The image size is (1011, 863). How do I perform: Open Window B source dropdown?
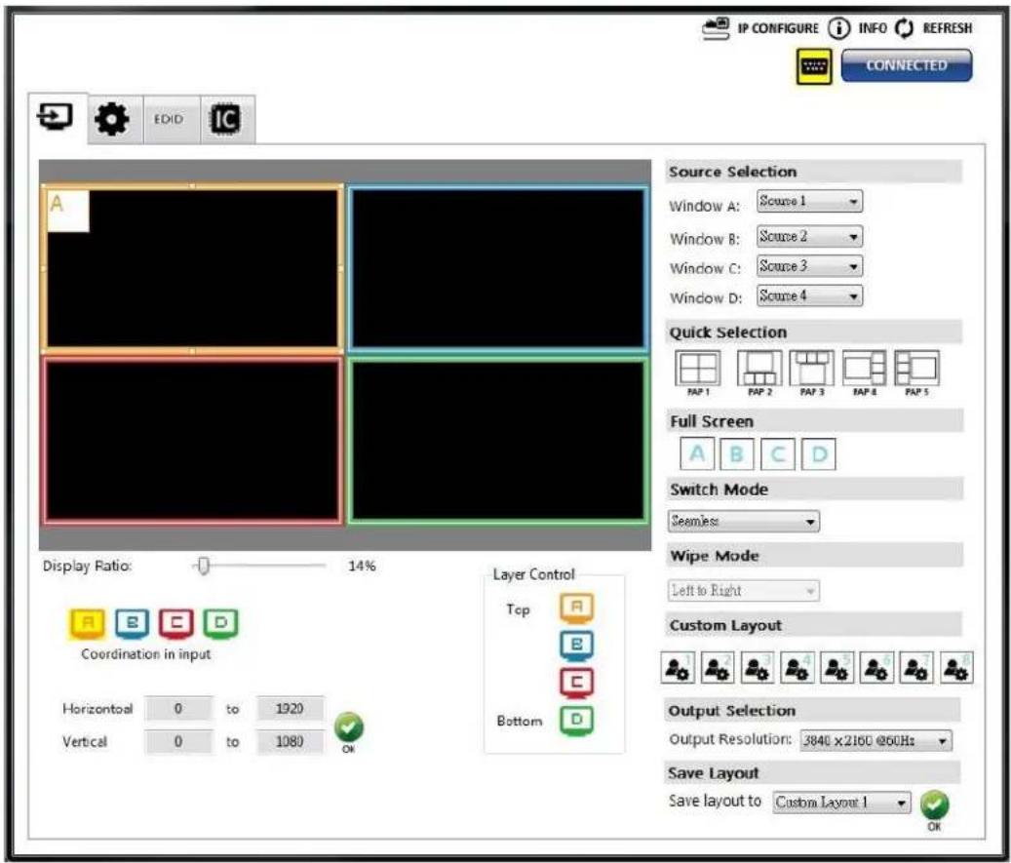pos(809,237)
